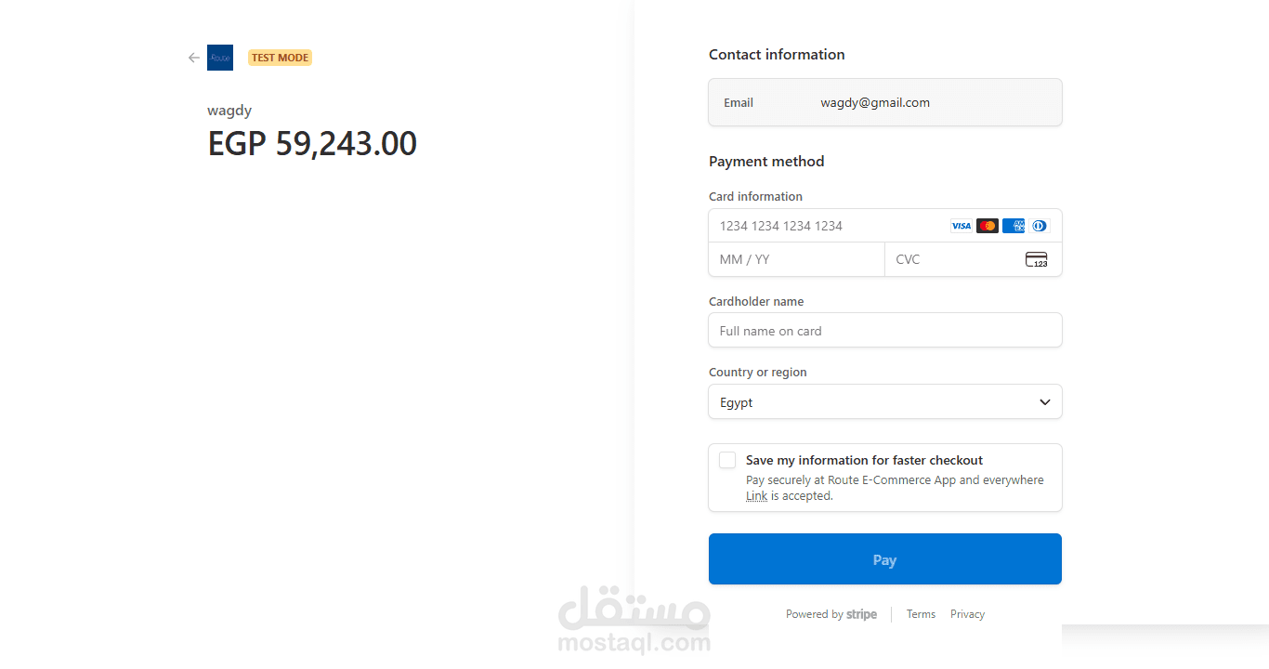
Task: Enable save my information checkbox
Action: pyautogui.click(x=727, y=460)
